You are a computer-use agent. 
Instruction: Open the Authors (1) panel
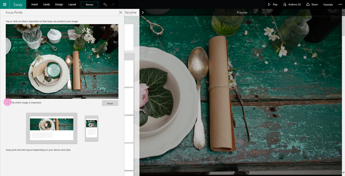coord(292,4)
